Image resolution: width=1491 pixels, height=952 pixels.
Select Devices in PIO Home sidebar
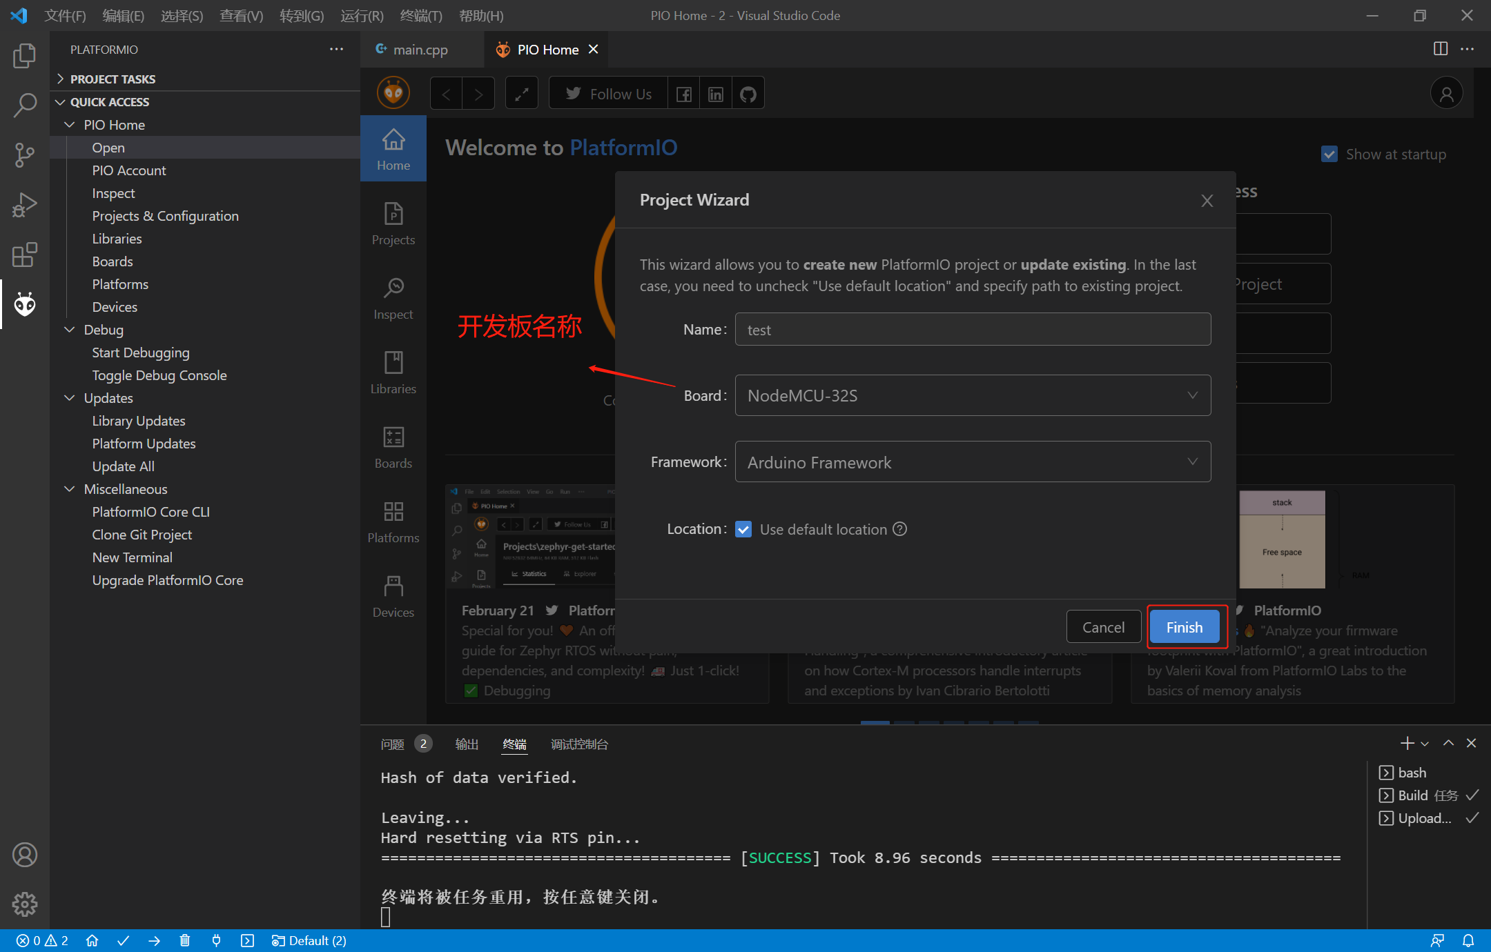point(393,596)
